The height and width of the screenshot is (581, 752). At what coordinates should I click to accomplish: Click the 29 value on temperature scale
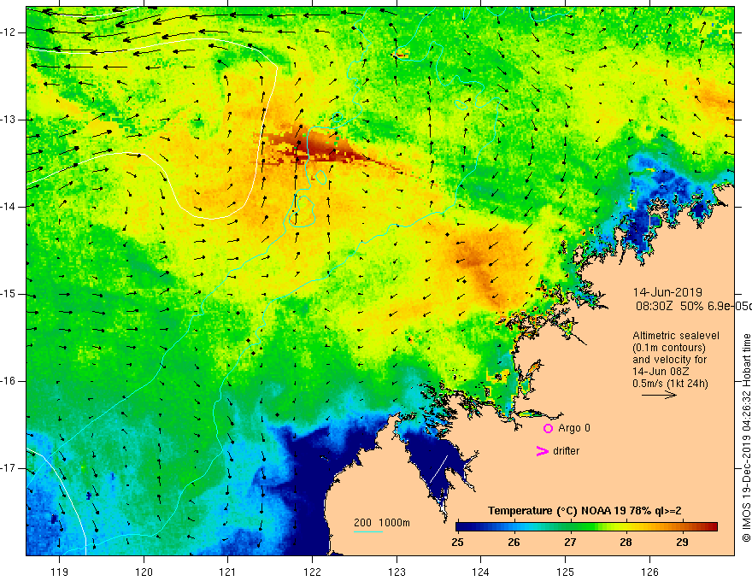coord(682,543)
